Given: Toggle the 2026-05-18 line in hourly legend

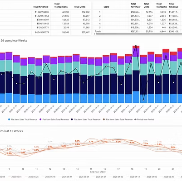Looking at the screenshot, I should pos(49,176).
